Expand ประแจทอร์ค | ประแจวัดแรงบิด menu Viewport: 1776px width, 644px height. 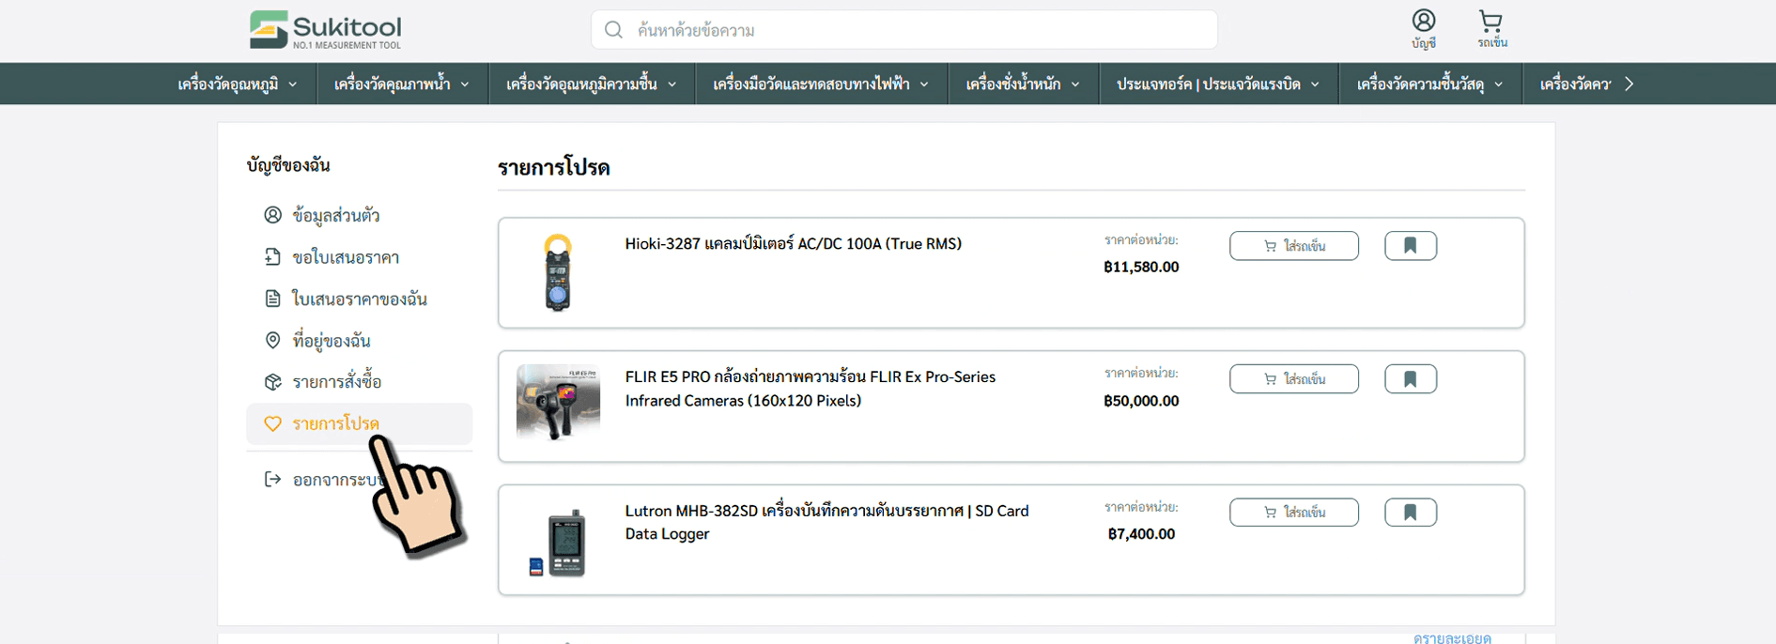[1218, 84]
